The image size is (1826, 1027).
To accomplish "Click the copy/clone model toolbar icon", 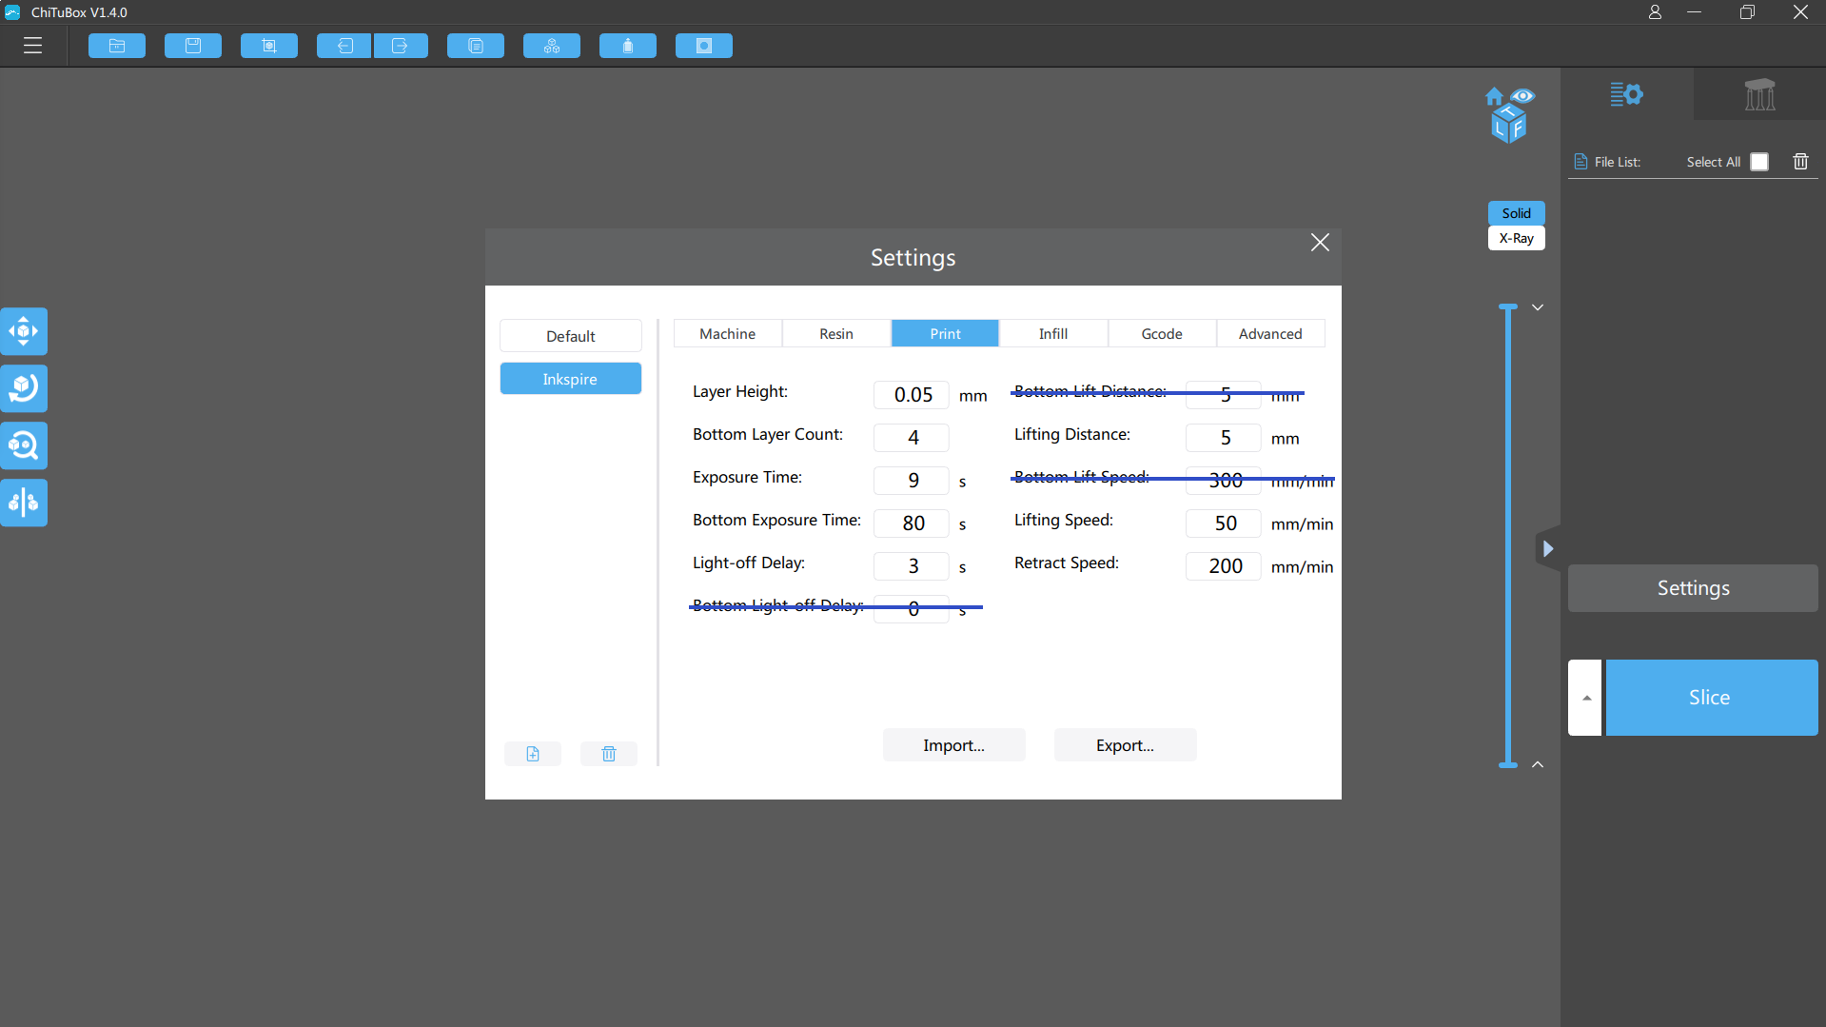I will 476,46.
